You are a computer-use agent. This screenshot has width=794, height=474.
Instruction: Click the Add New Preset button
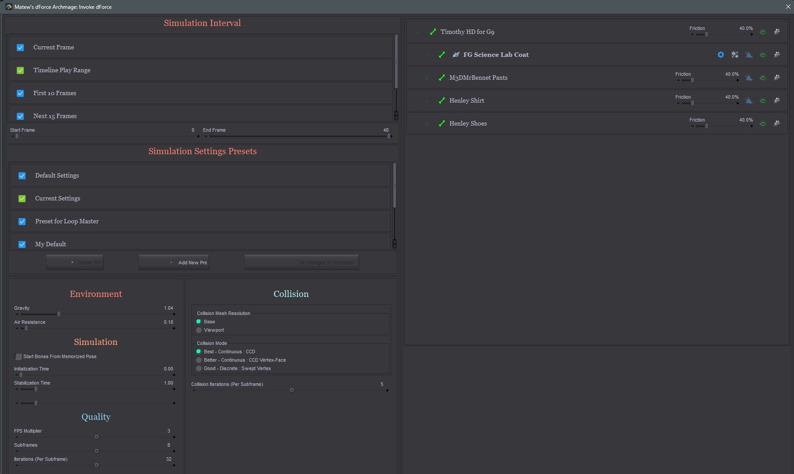(174, 262)
